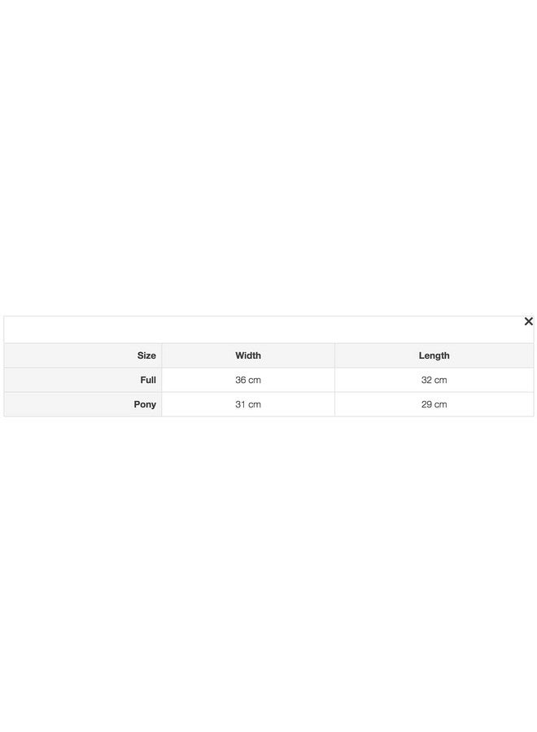Click empty white space below the size table
Image resolution: width=537 pixels, height=732 pixels.
pyautogui.click(x=268, y=569)
